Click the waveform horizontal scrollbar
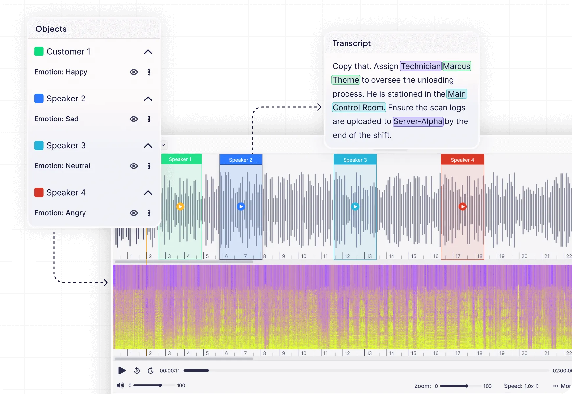Viewport: 572px width, 394px height. coord(184,262)
